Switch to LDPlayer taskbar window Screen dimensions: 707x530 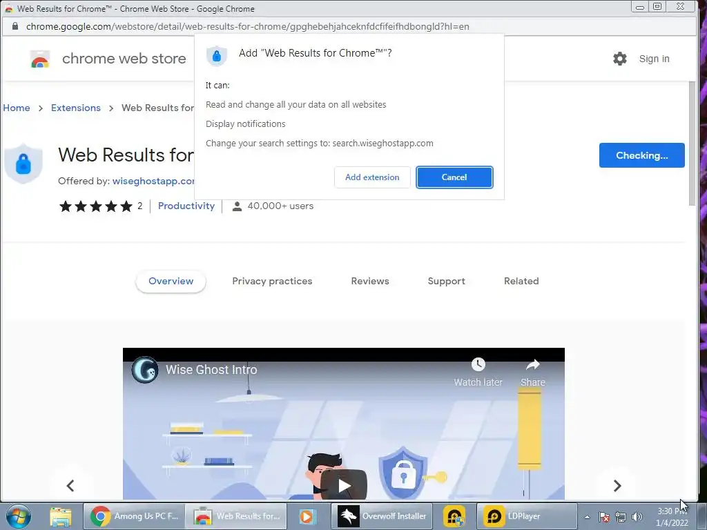pyautogui.click(x=527, y=516)
